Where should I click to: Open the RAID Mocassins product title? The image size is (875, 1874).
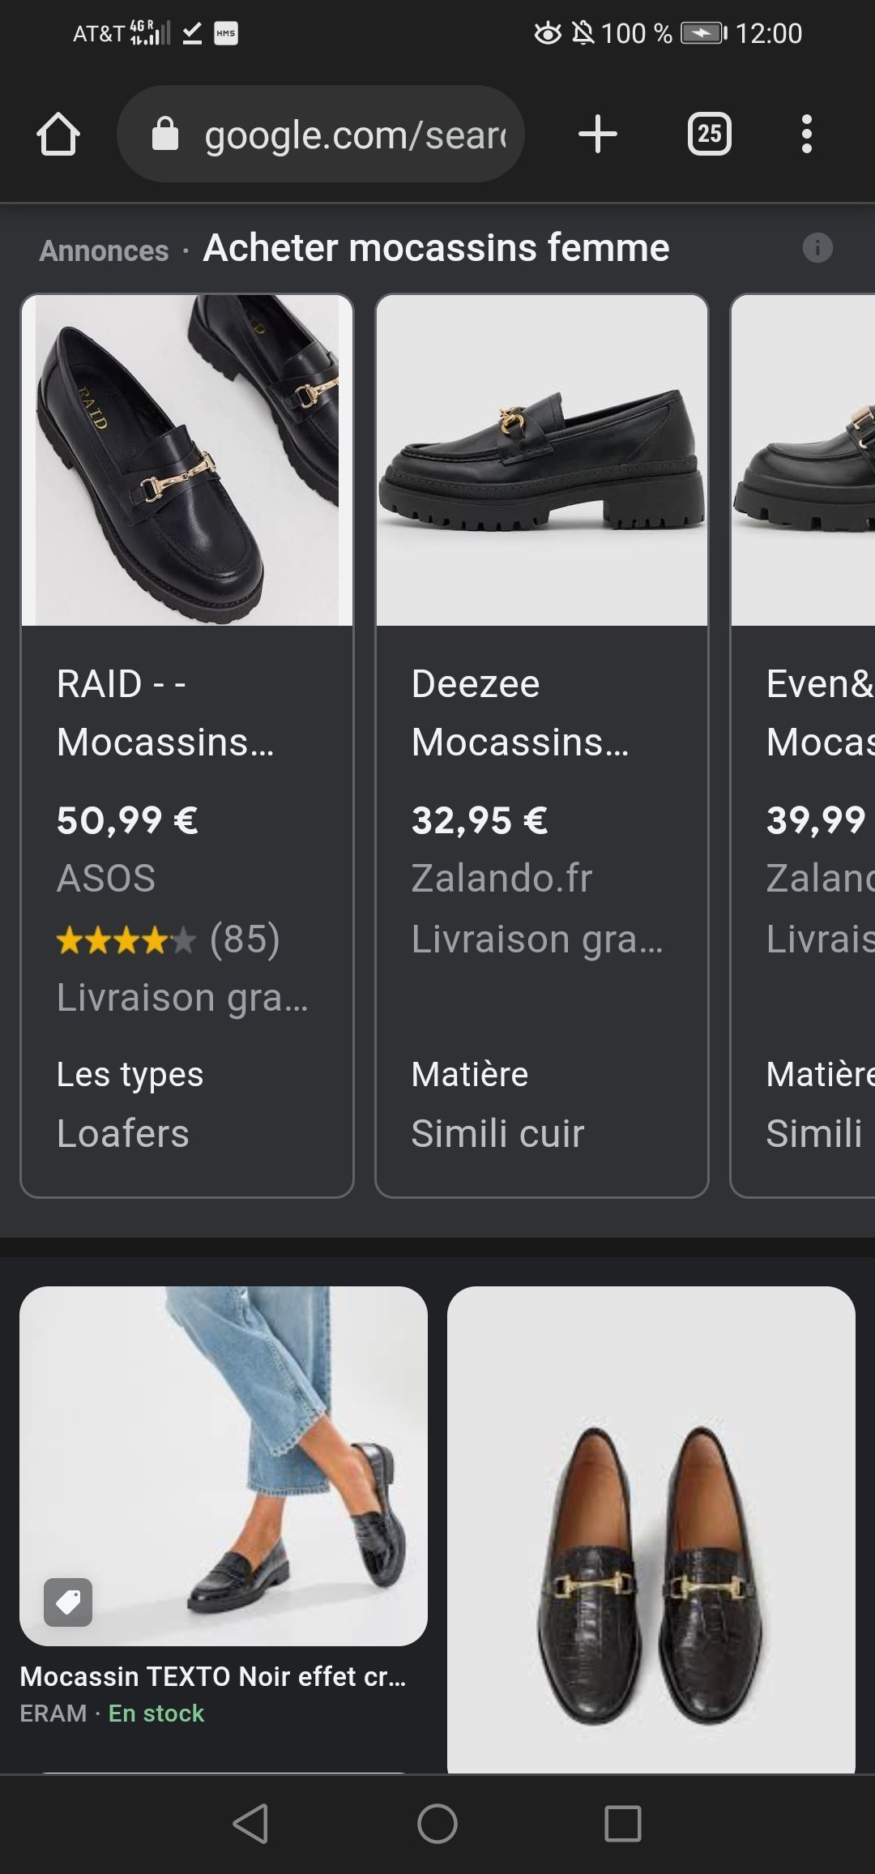coord(165,712)
